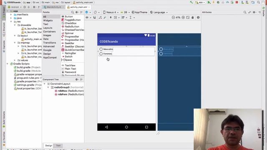This screenshot has width=267, height=150.
Task: Select rdbMas in Component Tree
Action: click(69, 91)
